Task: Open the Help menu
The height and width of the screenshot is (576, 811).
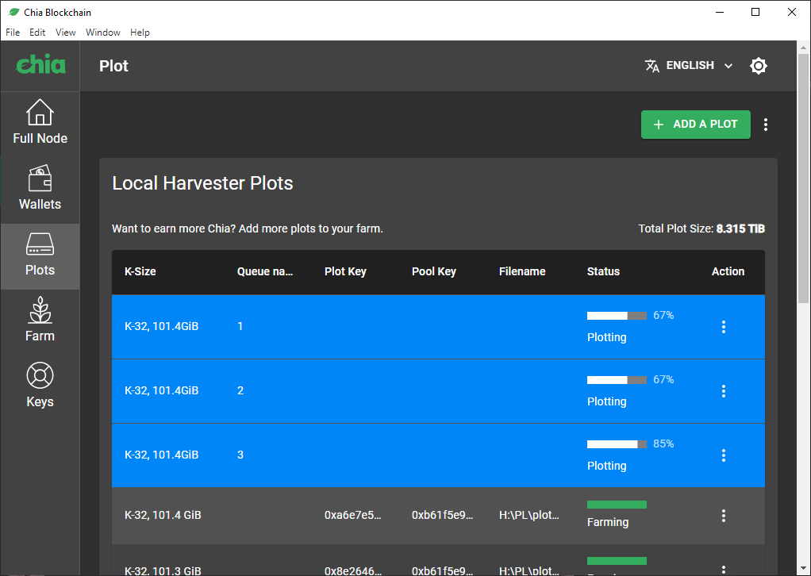Action: click(x=140, y=32)
